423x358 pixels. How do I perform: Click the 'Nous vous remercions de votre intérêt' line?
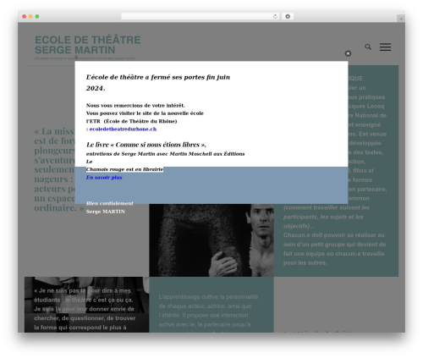(135, 106)
